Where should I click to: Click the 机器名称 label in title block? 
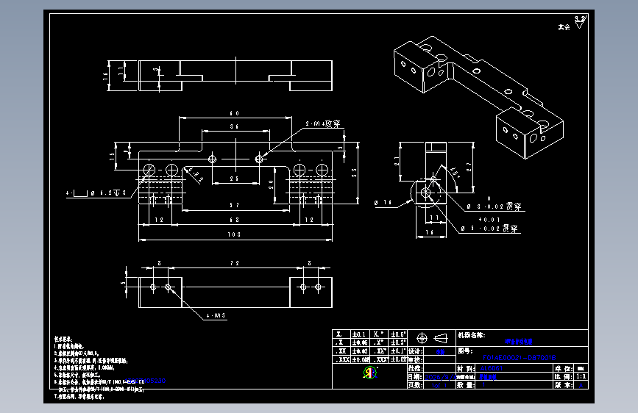(471, 335)
